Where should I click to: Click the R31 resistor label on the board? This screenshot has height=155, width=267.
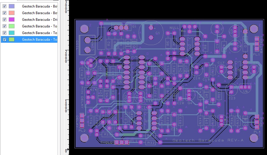[151, 136]
